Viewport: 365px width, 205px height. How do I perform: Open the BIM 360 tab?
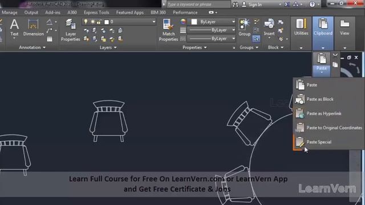[x=158, y=13]
